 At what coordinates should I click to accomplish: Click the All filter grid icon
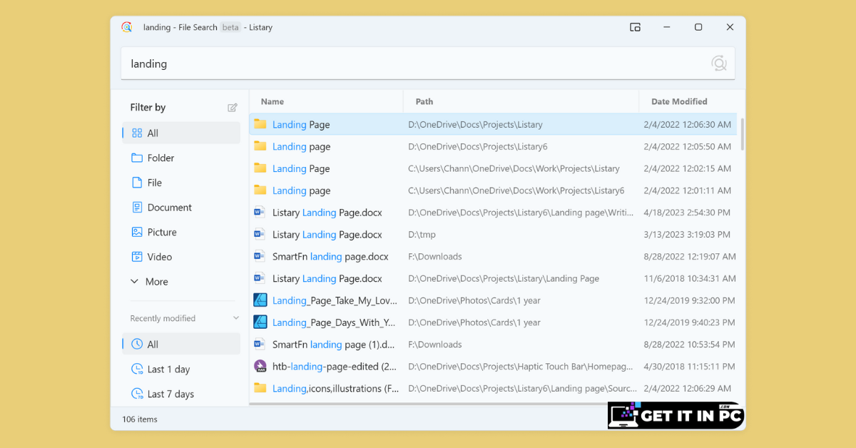(x=137, y=133)
